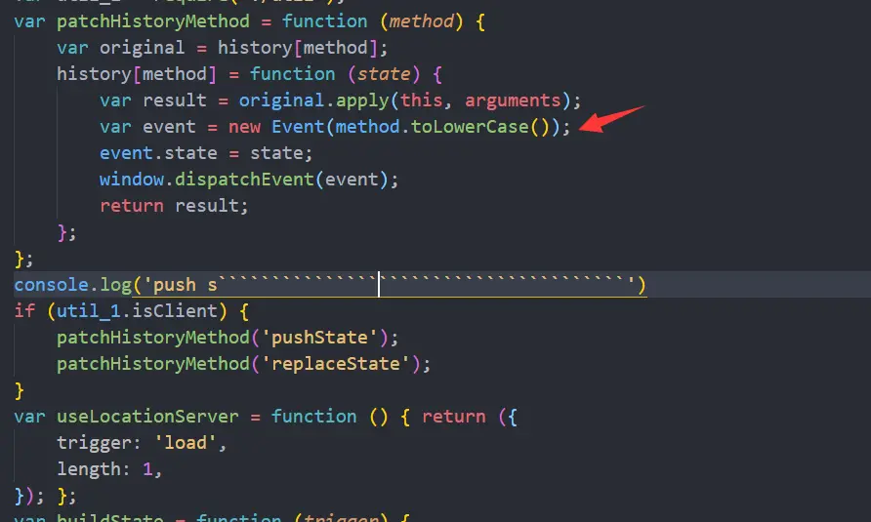Click the useLocationServer variable name
The image size is (871, 522).
pyautogui.click(x=147, y=417)
